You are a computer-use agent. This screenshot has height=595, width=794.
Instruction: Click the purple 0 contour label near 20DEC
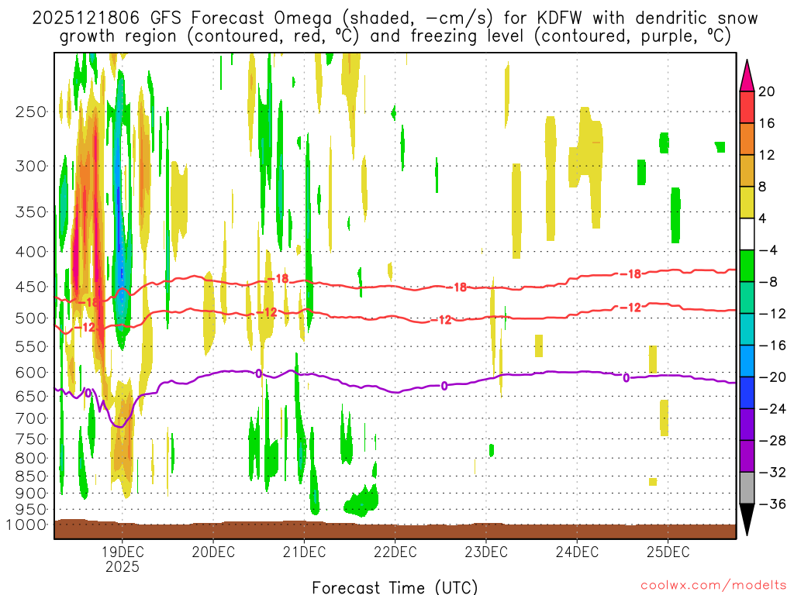[259, 373]
